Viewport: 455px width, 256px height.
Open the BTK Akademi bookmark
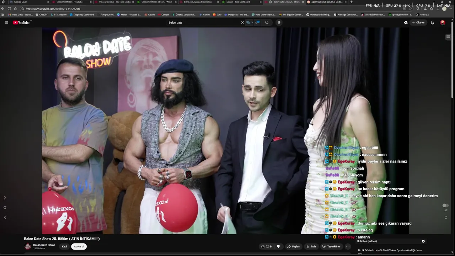coord(58,15)
